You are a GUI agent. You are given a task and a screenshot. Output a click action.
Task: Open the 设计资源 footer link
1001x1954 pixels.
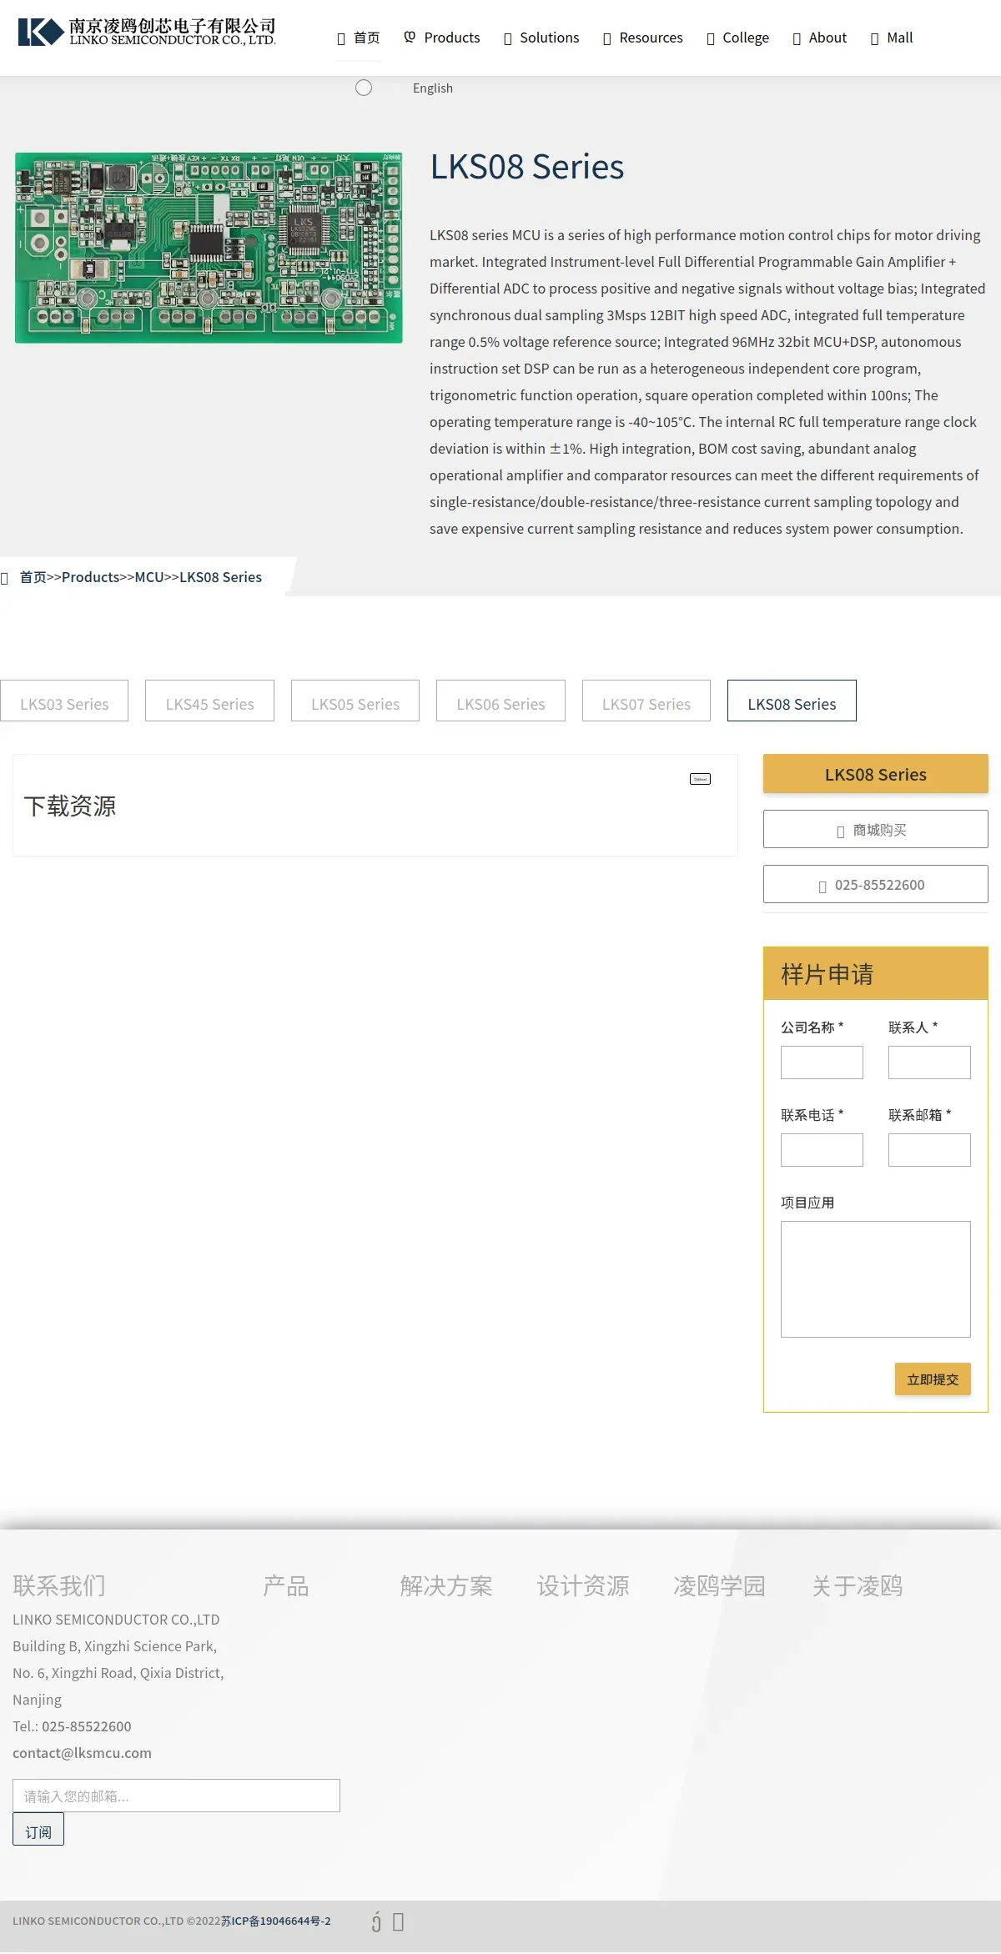(x=583, y=1585)
